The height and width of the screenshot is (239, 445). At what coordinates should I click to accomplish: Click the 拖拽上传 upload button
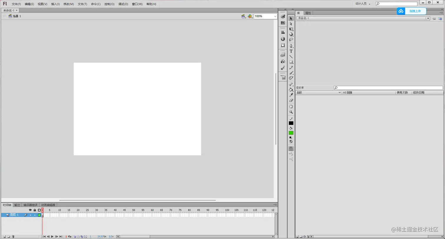coord(415,11)
